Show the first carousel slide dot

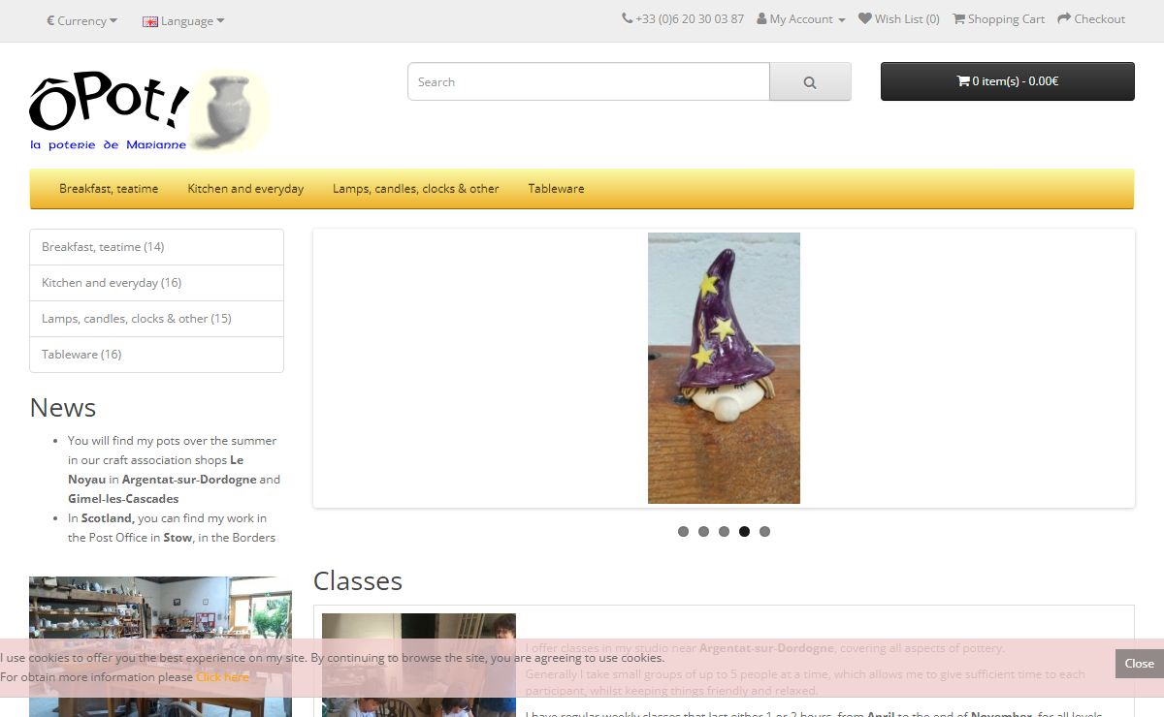tap(683, 531)
